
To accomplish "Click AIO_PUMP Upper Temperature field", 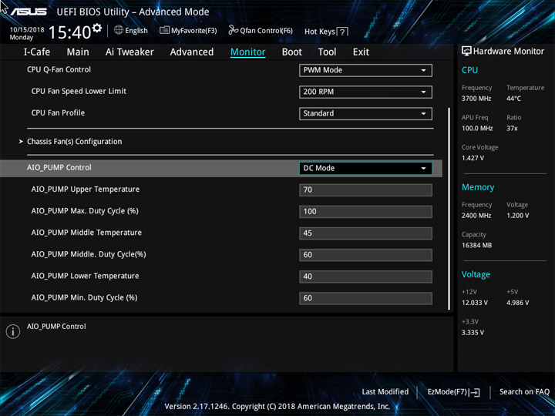I will (x=365, y=190).
